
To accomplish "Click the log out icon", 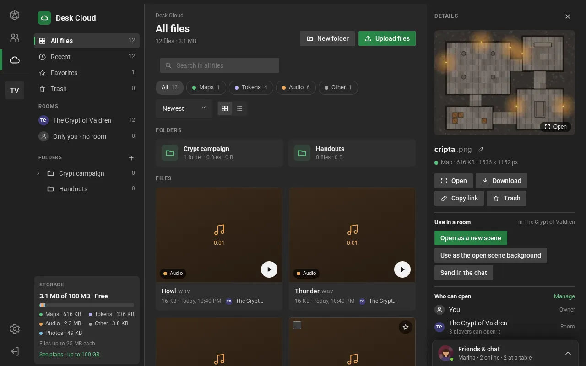I will (15, 351).
